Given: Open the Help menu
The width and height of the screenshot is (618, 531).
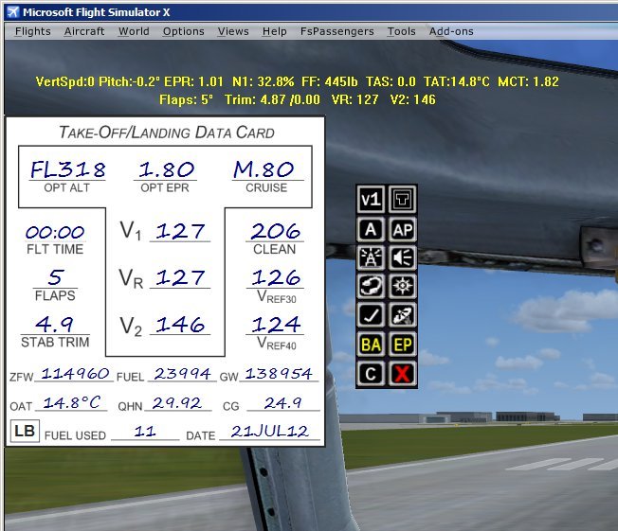Looking at the screenshot, I should (x=274, y=31).
